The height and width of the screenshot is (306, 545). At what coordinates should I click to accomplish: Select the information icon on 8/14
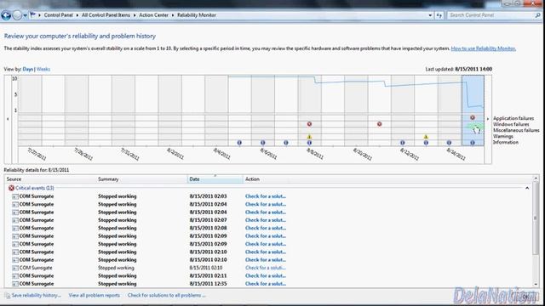[449, 143]
